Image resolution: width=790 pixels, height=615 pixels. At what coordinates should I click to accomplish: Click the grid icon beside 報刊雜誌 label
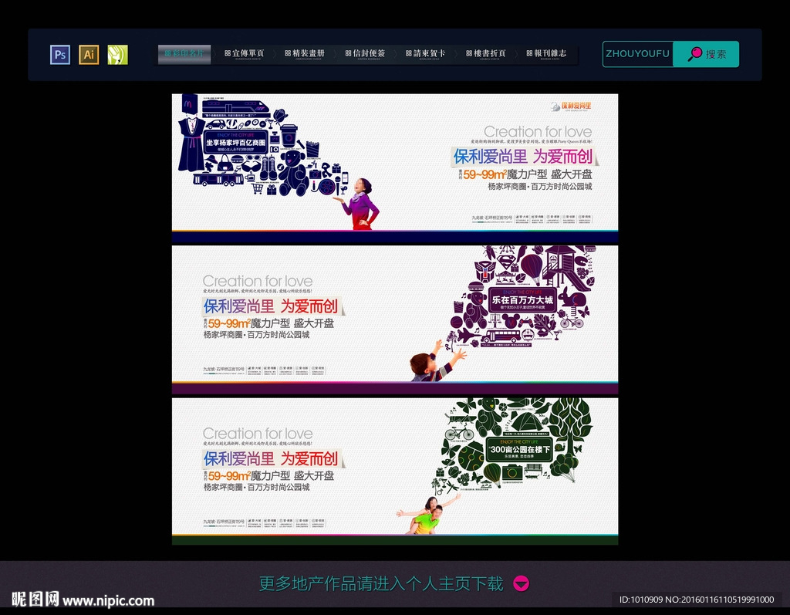tap(529, 54)
